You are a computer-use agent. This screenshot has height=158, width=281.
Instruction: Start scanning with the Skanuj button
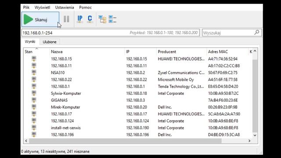click(40, 19)
